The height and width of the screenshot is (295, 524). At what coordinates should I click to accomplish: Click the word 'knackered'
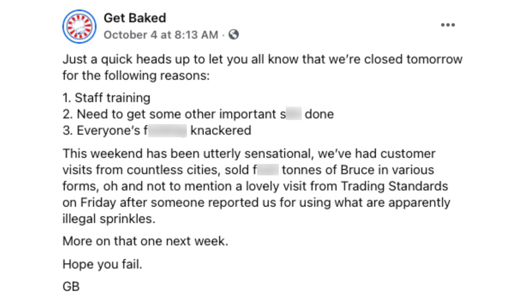pyautogui.click(x=221, y=130)
